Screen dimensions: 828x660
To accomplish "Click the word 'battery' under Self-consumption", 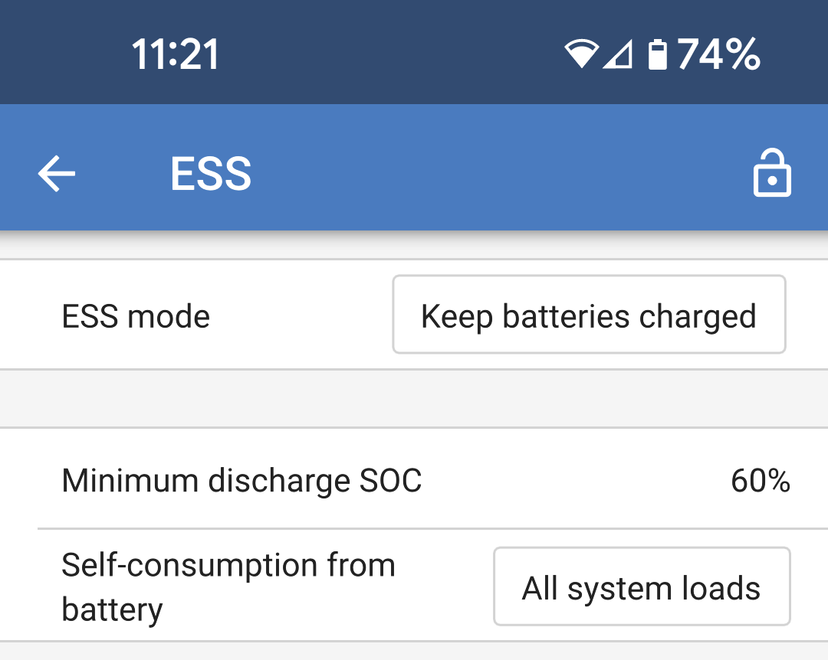I will click(x=112, y=610).
